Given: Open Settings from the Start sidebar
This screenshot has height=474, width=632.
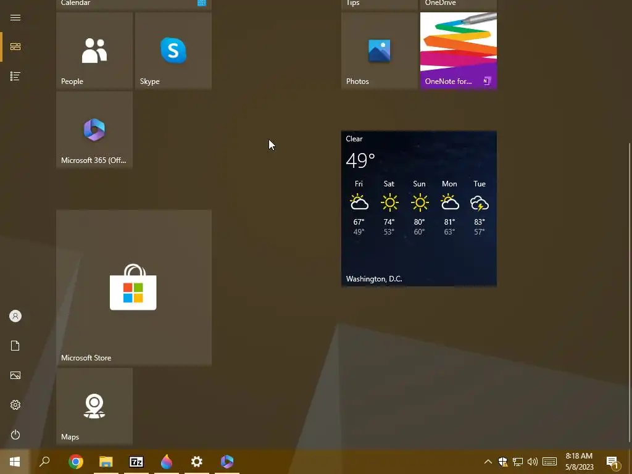Looking at the screenshot, I should (15, 405).
